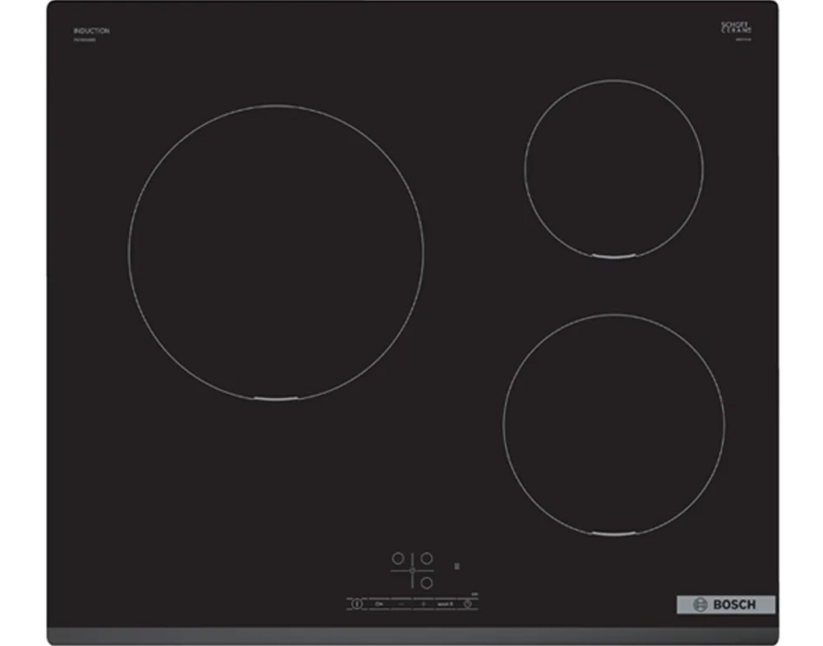Select the top-left zone indicator circle
This screenshot has width=823, height=646.
click(397, 558)
